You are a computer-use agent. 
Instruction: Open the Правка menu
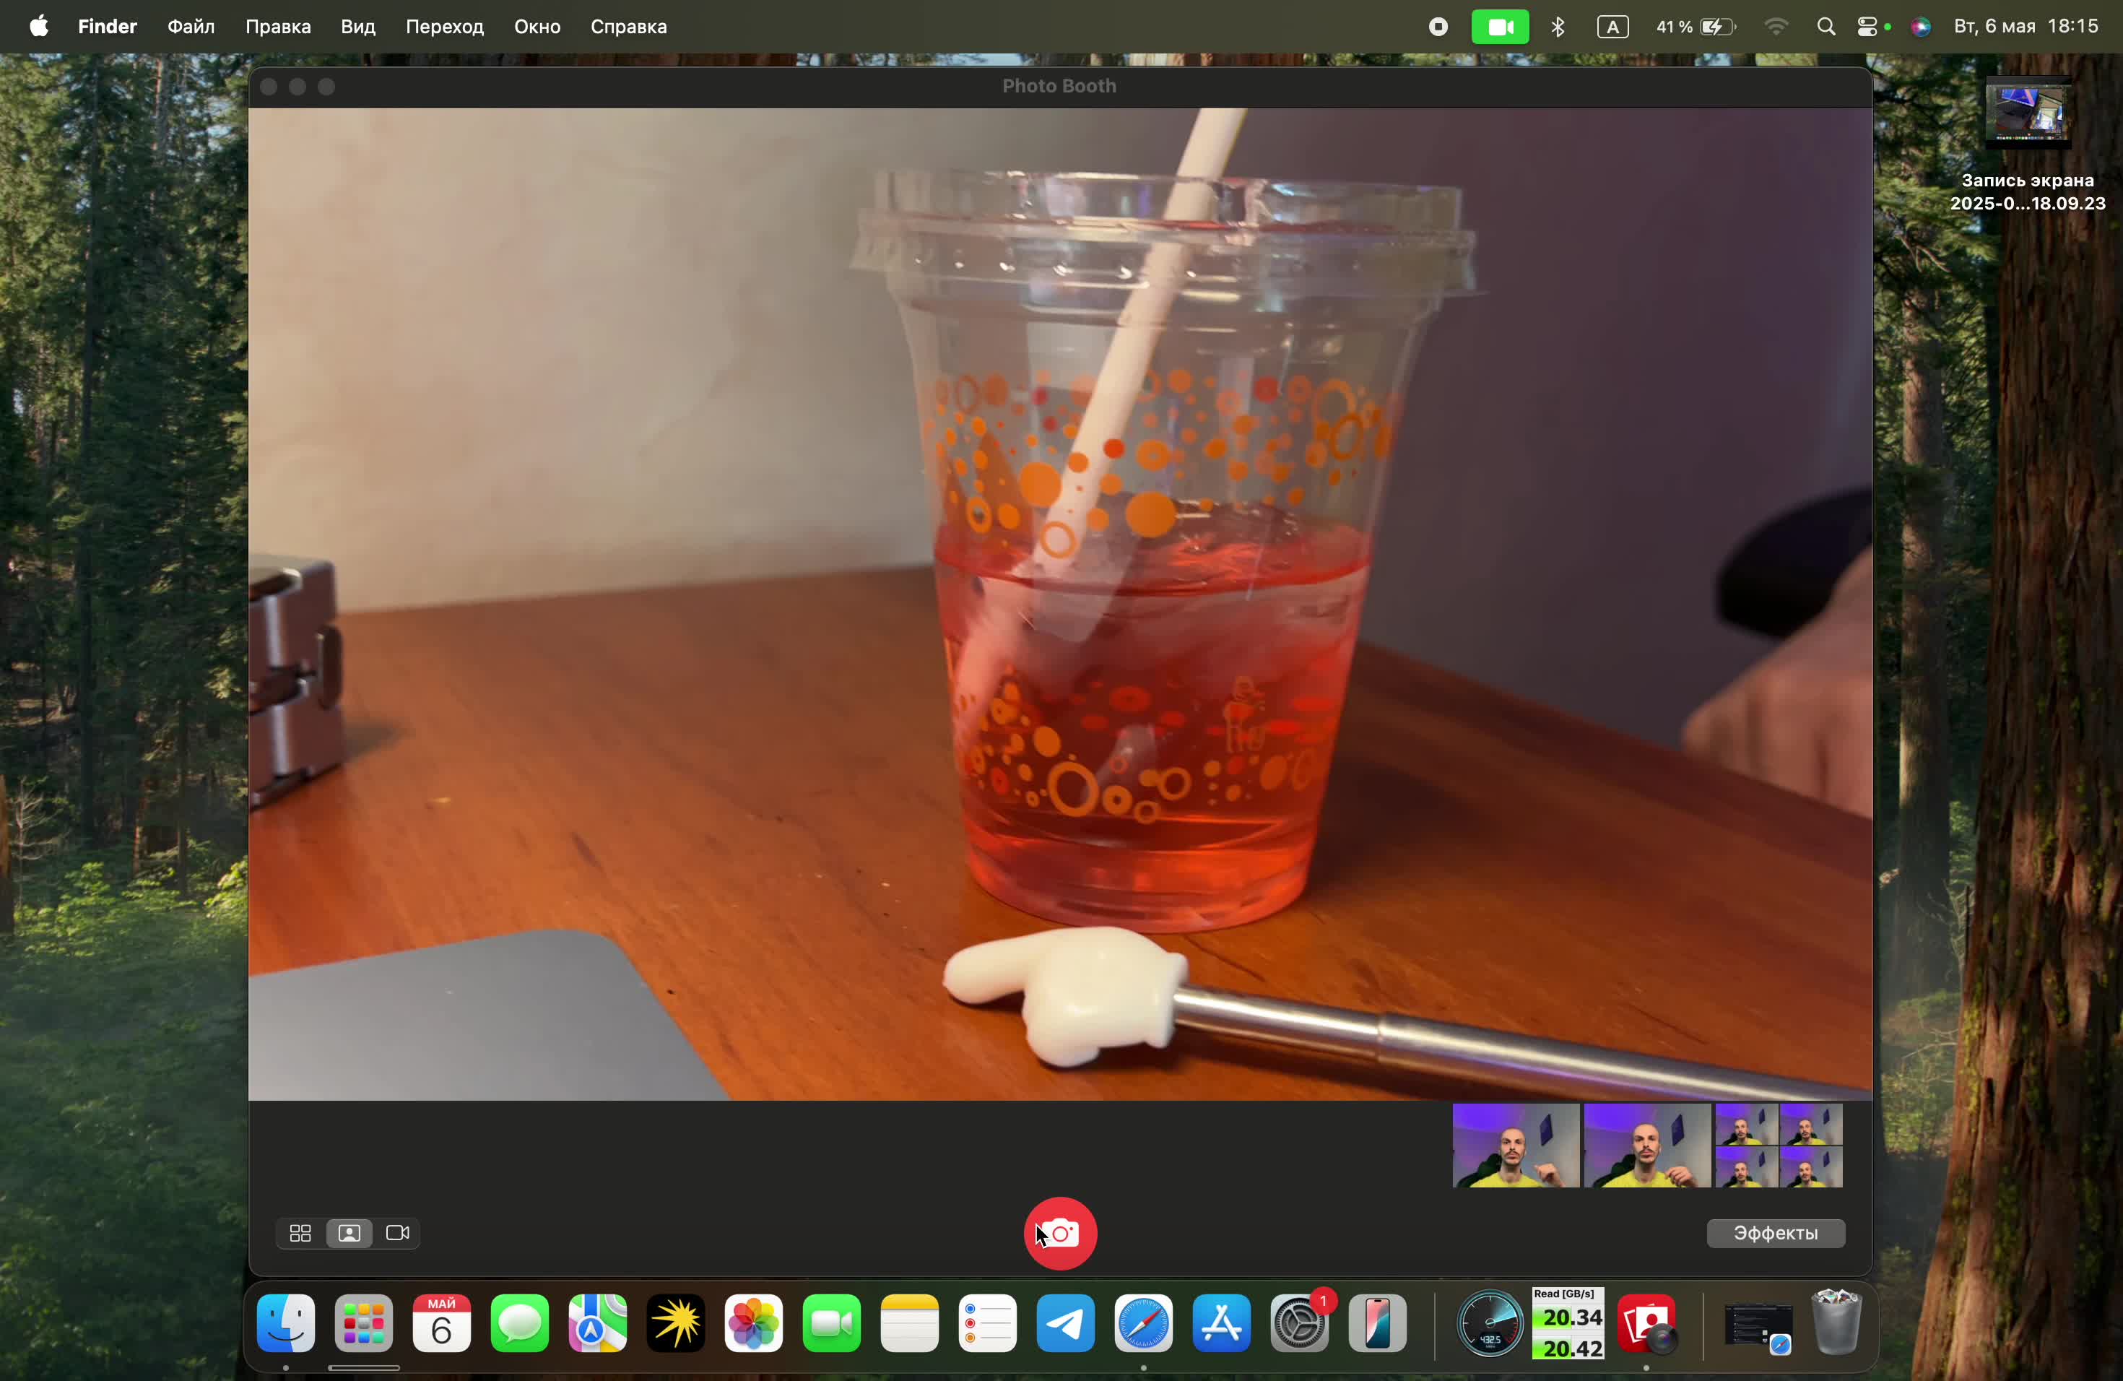click(277, 27)
